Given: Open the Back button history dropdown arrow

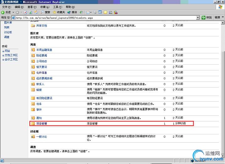Looking at the screenshot, I should (x=13, y=13).
